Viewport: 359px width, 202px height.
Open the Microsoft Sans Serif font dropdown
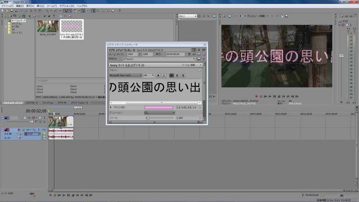(126, 75)
